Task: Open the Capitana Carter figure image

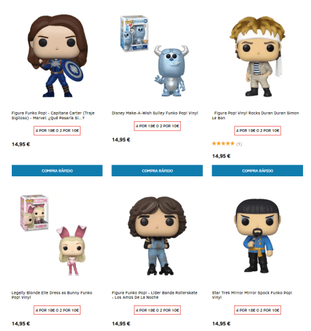Action: click(58, 56)
